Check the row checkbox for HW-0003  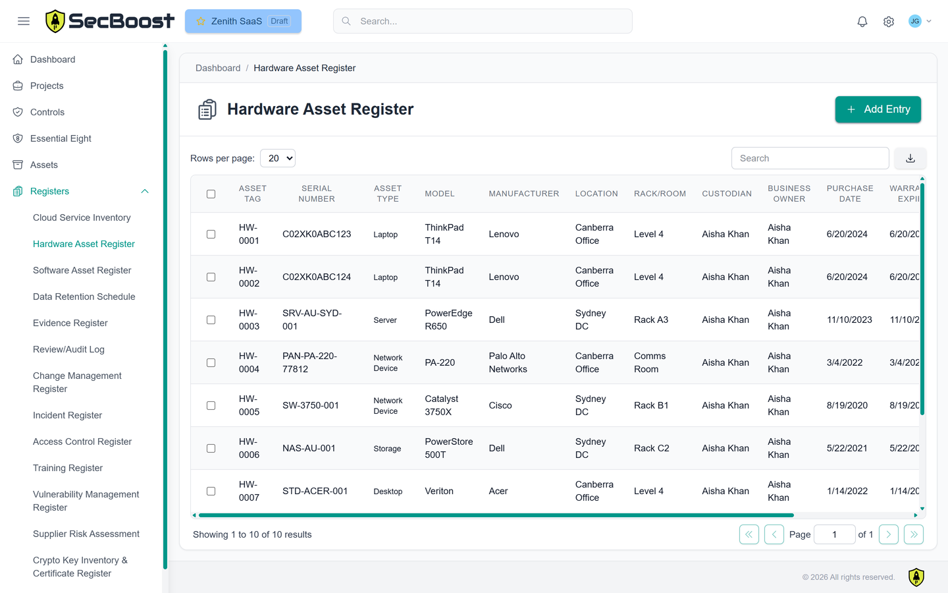coord(211,320)
